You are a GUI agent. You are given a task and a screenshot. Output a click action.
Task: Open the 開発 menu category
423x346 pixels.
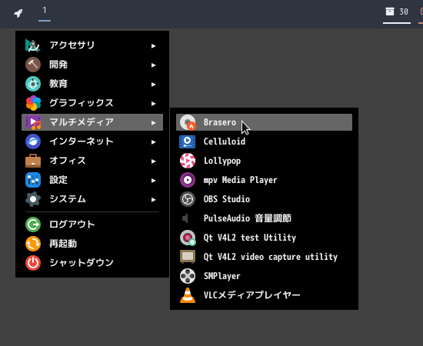pos(92,65)
